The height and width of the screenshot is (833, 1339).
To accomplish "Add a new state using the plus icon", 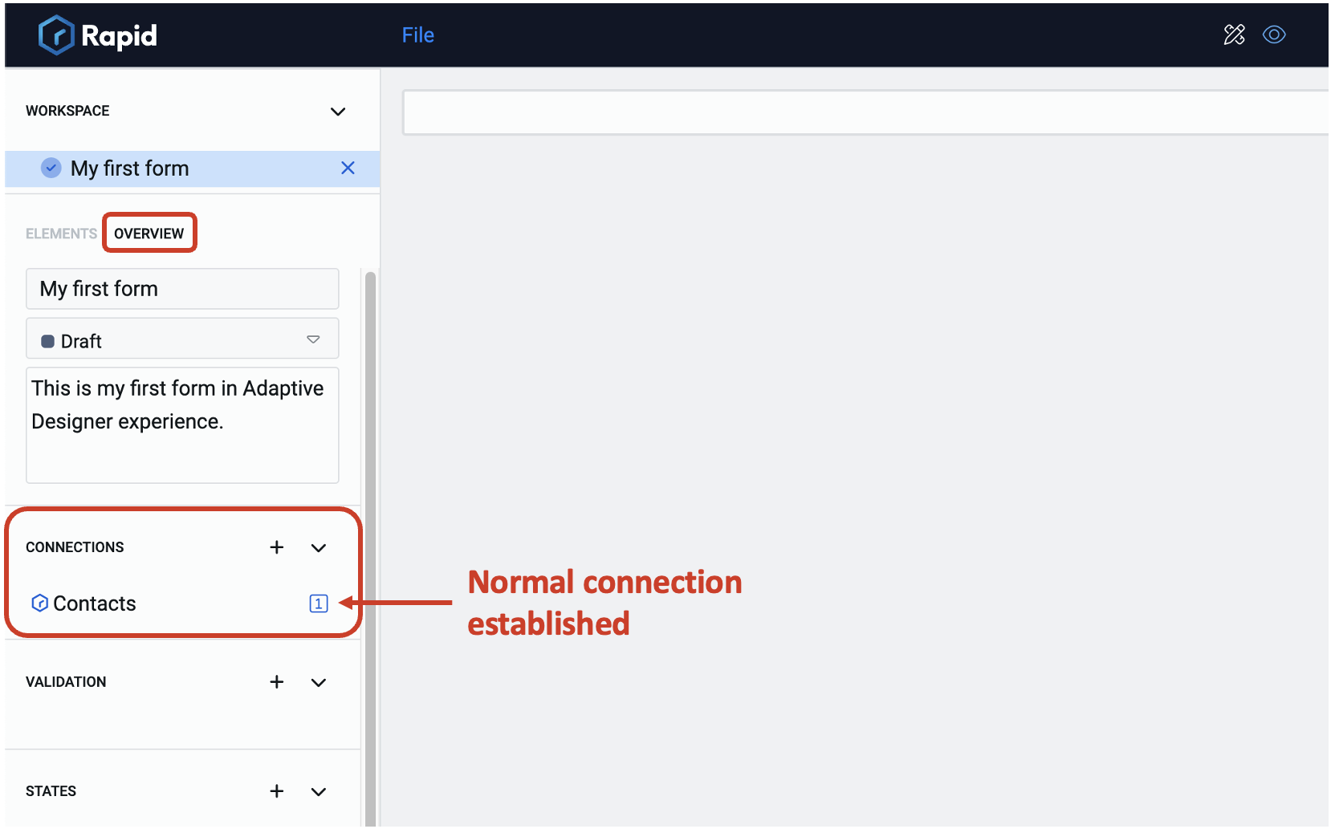I will [276, 791].
